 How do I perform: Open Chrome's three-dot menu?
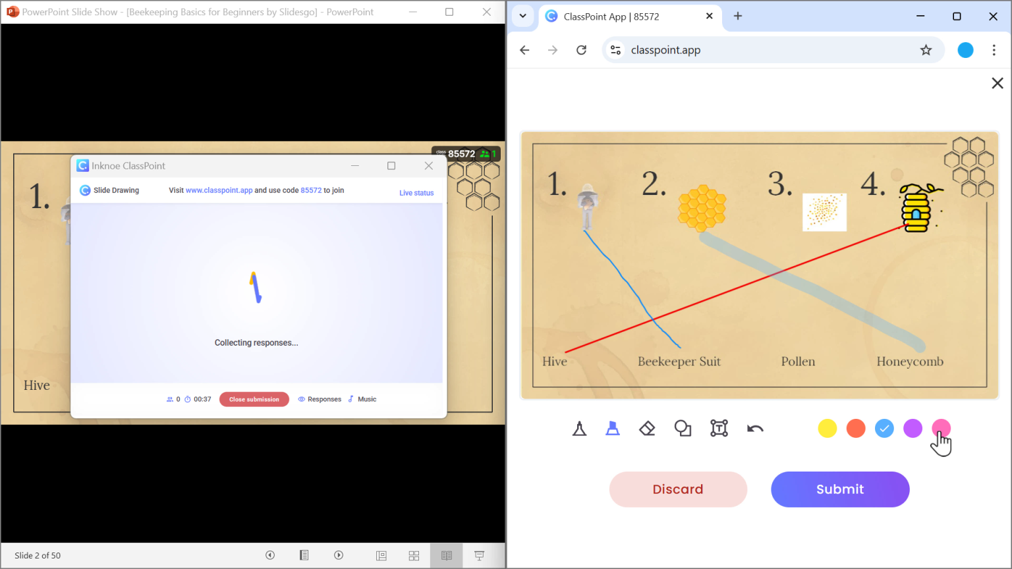(994, 50)
